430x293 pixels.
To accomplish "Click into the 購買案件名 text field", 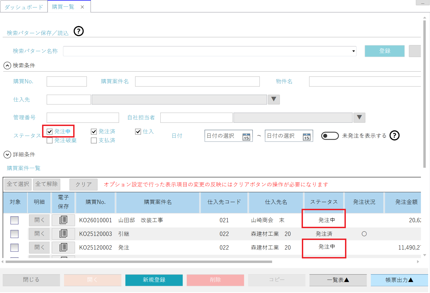I will pos(197,81).
